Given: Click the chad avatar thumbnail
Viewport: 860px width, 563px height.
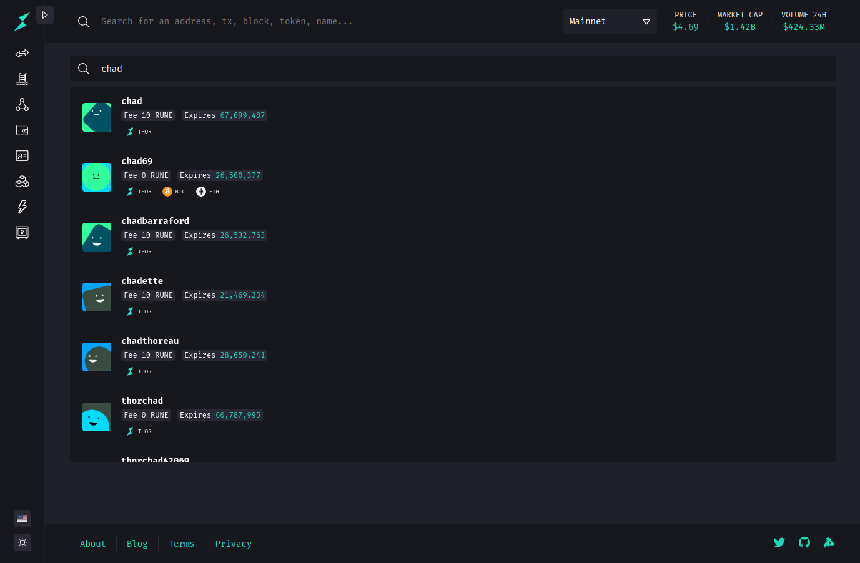Looking at the screenshot, I should point(97,117).
